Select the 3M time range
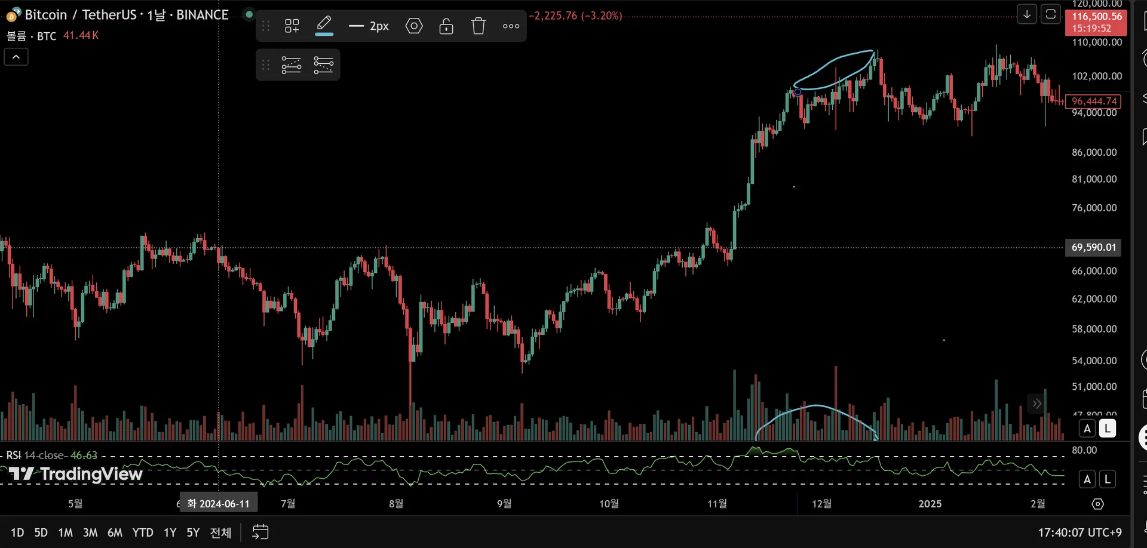This screenshot has width=1147, height=548. pos(90,532)
